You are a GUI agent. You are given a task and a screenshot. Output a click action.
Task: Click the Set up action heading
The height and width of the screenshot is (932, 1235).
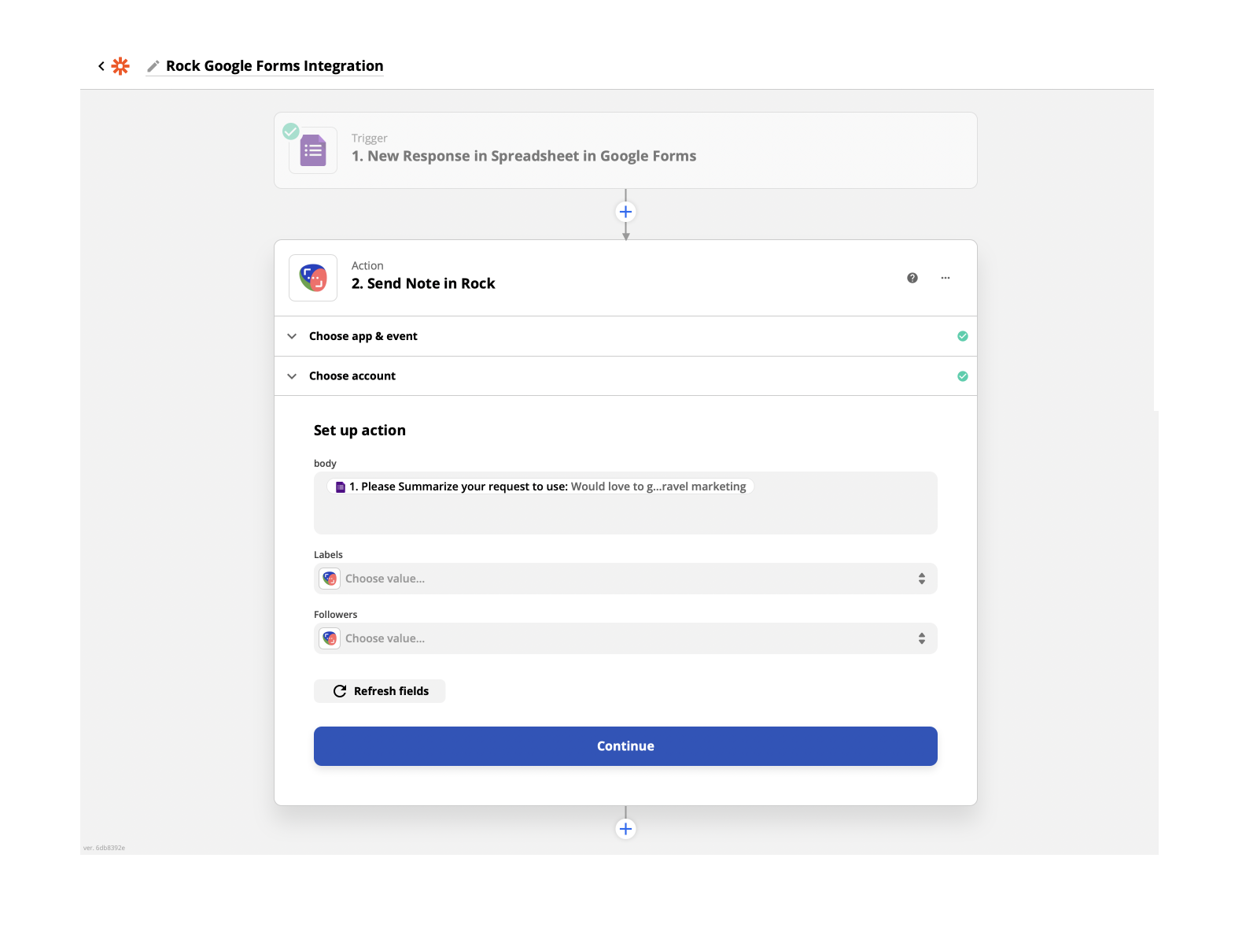coord(359,431)
